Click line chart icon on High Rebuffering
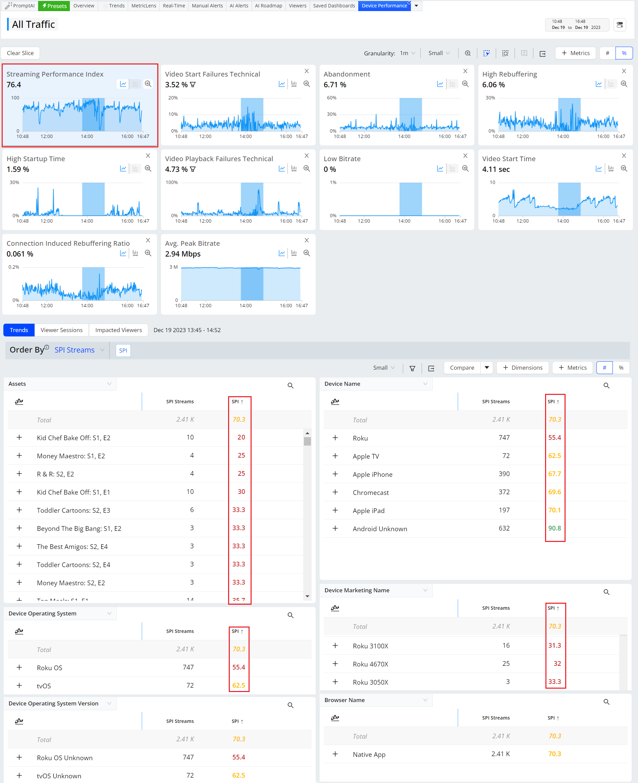The height and width of the screenshot is (783, 638). [599, 84]
